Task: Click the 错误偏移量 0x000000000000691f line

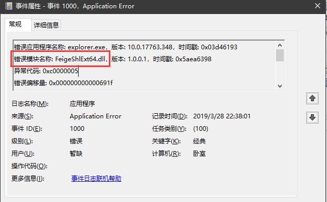Action: [x=63, y=83]
